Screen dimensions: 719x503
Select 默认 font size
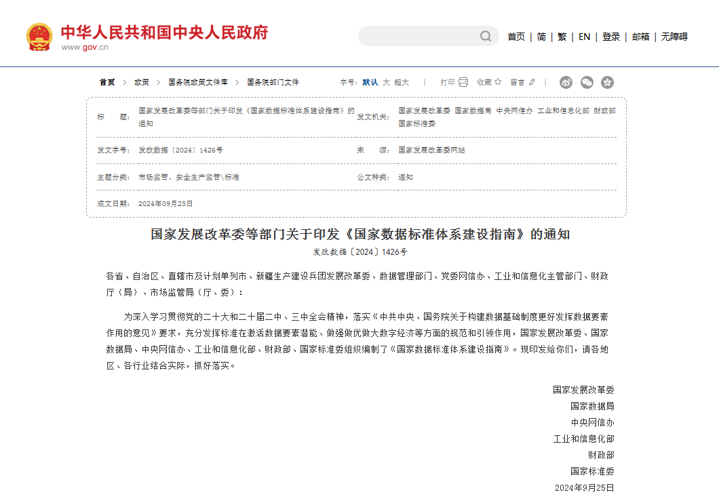[370, 82]
